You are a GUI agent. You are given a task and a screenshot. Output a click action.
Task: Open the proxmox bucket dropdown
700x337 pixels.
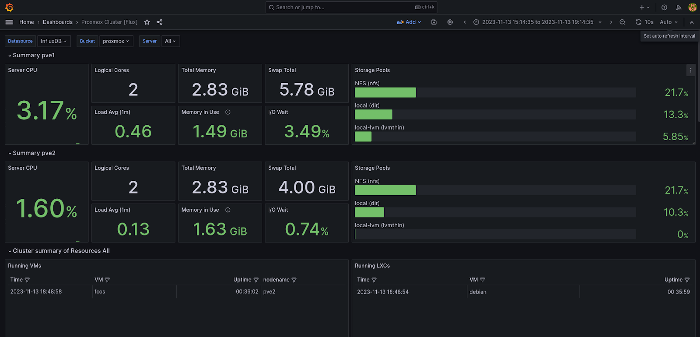click(116, 41)
